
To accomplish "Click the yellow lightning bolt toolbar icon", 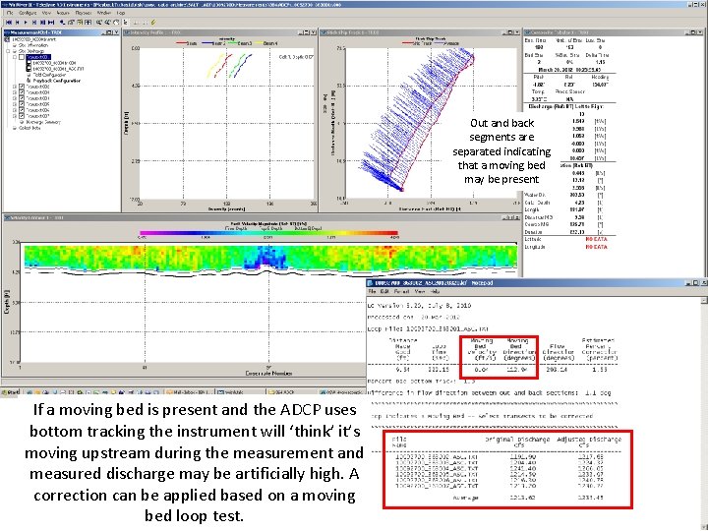I will (153, 22).
